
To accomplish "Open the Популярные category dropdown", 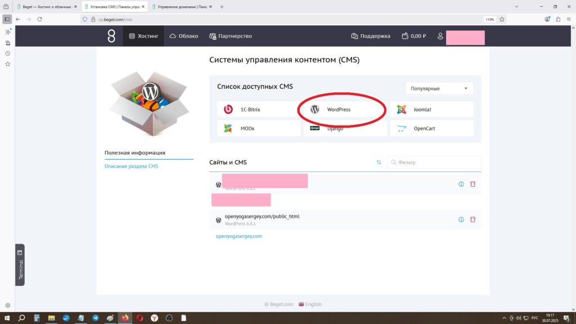I will (439, 88).
